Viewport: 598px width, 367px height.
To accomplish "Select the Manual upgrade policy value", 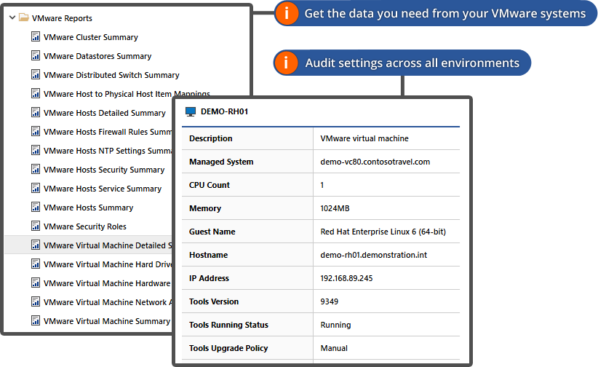I will 334,348.
